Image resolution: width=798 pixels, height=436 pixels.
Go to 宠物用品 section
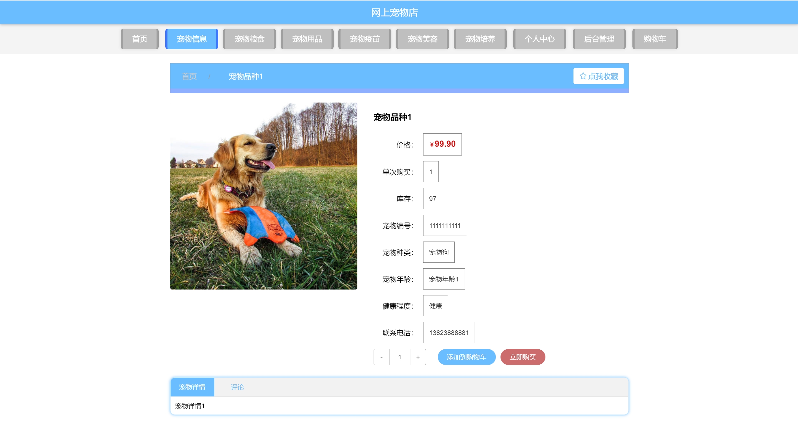click(x=307, y=39)
